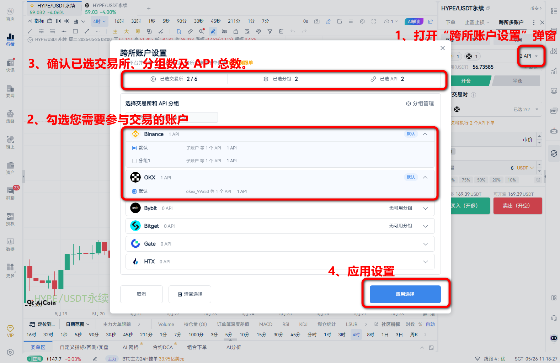Select the rectangle drawing tool

[75, 31]
